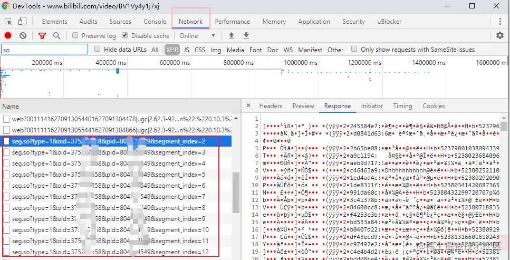Screen dimensions: 510x260
Task: Filter requests by CSS type
Action: coord(200,50)
